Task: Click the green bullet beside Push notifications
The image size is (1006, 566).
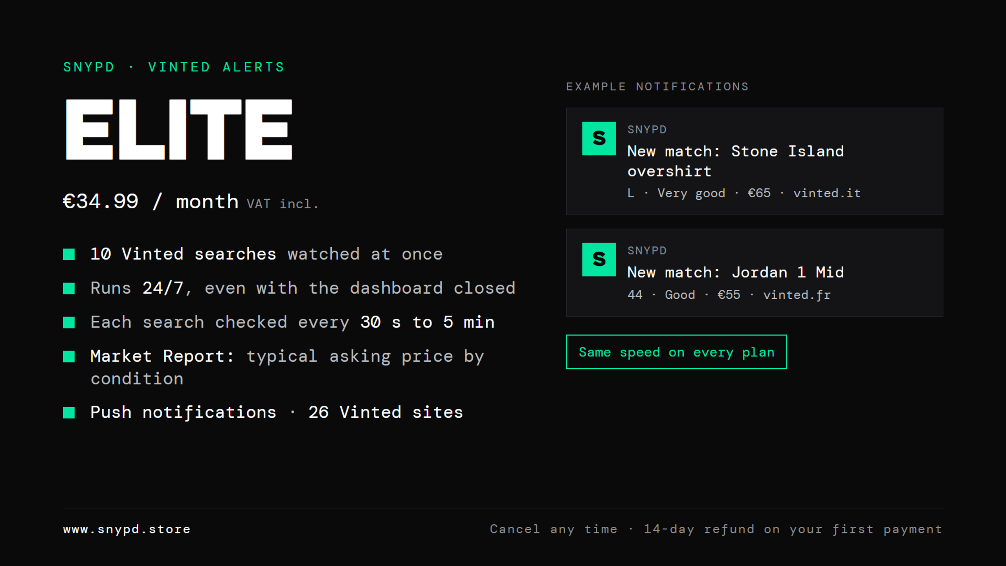Action: pyautogui.click(x=69, y=412)
